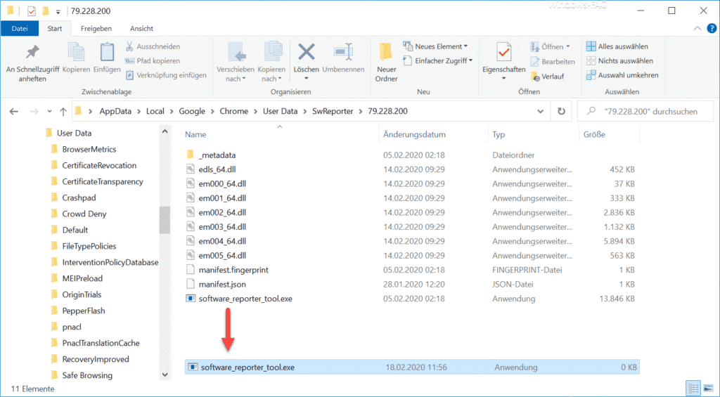Image resolution: width=720 pixels, height=397 pixels.
Task: Sort by Änderungsdatum column header
Action: tap(415, 134)
